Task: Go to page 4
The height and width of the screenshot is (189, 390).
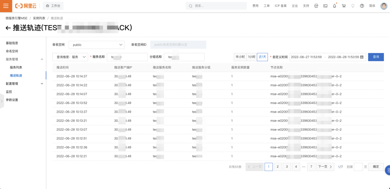Action: coord(296,167)
